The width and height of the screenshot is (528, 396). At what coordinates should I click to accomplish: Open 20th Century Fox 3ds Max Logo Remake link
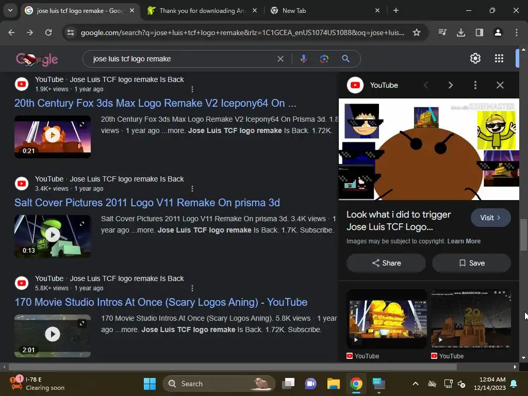[155, 103]
